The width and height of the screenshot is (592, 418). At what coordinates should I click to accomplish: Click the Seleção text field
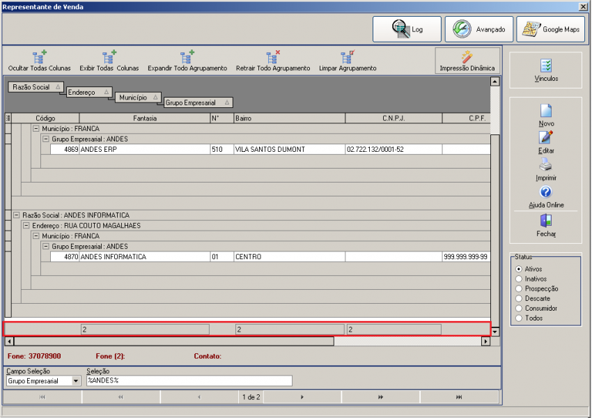(189, 380)
